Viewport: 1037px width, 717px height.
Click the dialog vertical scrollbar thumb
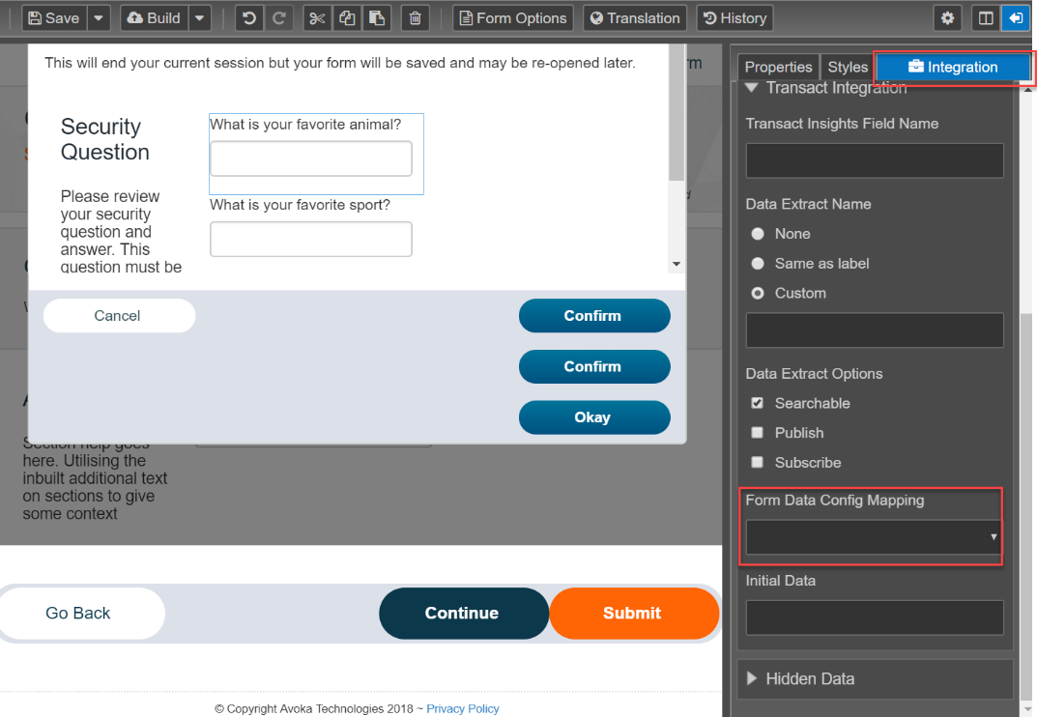[x=676, y=112]
